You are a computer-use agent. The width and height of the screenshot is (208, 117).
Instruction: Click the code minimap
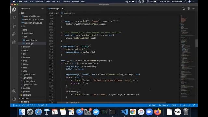coord(188,56)
